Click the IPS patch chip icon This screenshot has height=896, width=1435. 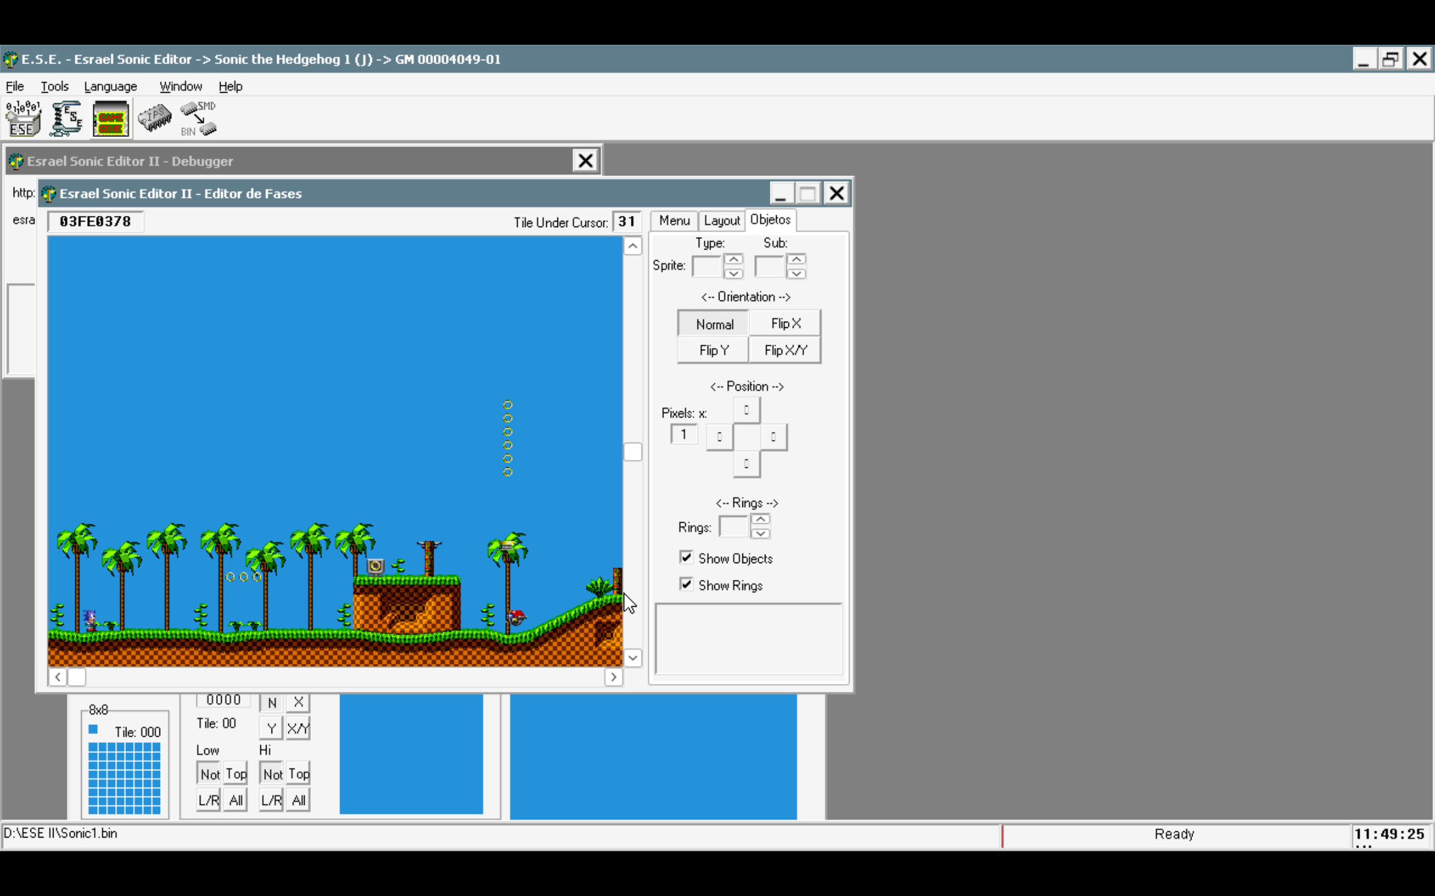point(154,118)
